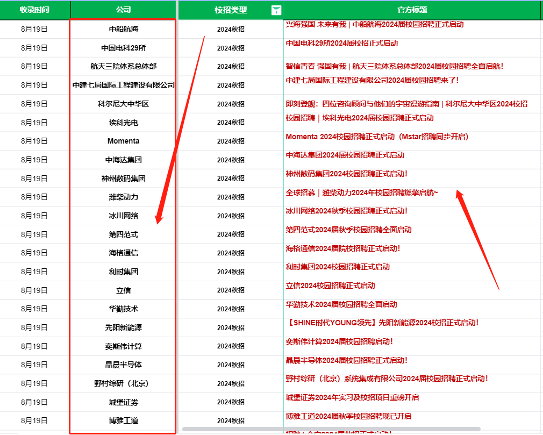Click the horizontal scrollbar at the bottom
Viewport: 543px width, 435px height.
(331, 429)
